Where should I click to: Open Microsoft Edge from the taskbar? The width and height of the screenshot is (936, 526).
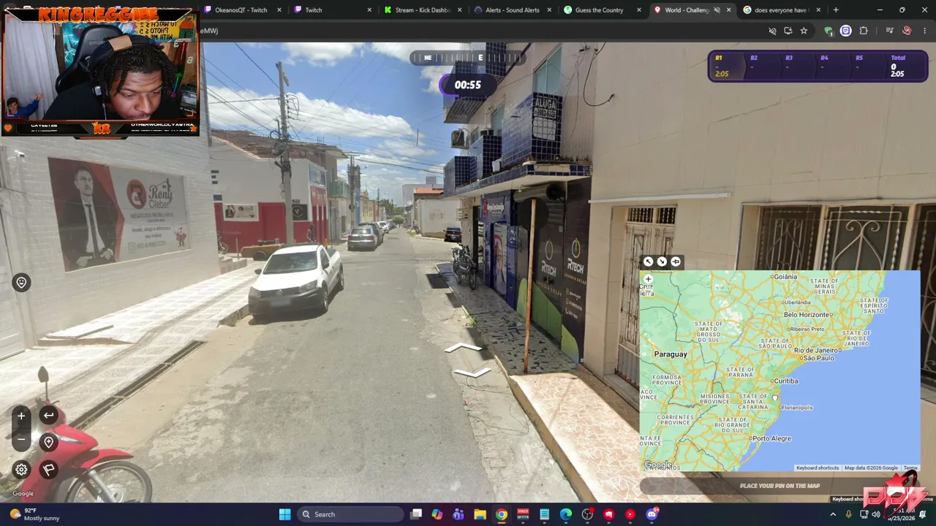566,514
